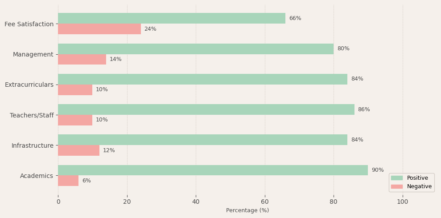Click the Extracurriculars green bar
The height and width of the screenshot is (218, 441).
pos(202,79)
